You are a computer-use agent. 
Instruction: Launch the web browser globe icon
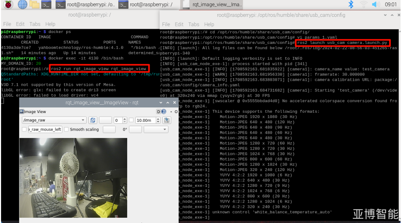coord(22,4)
